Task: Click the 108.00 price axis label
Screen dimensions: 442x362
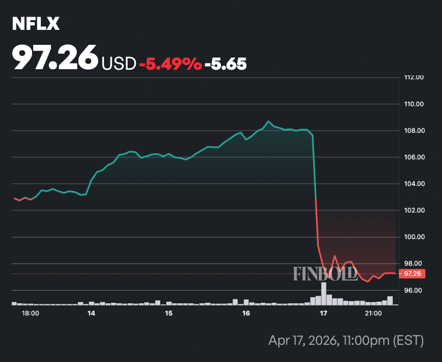Action: (414, 131)
